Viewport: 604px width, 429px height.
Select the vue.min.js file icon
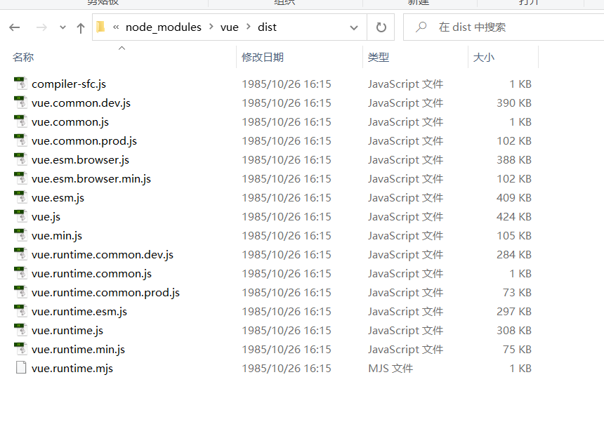click(20, 235)
